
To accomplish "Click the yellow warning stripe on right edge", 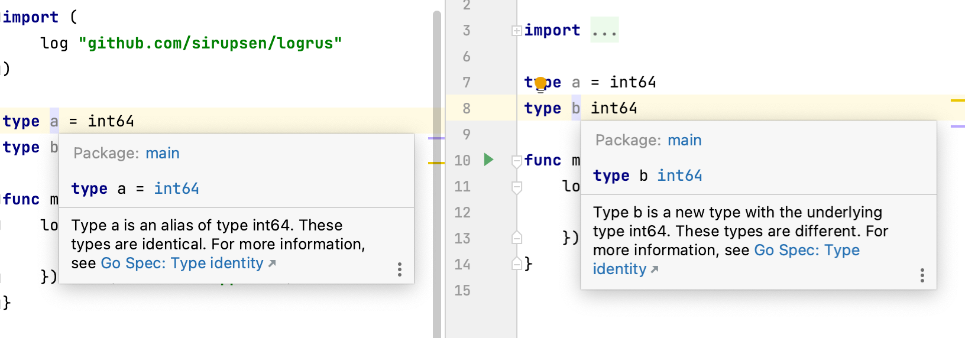I will pyautogui.click(x=957, y=100).
